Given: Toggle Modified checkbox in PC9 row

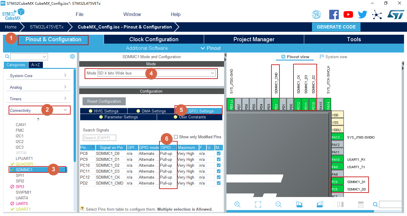Looking at the screenshot, I should click(x=219, y=159).
